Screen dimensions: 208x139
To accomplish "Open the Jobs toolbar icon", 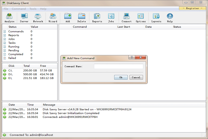I will point(111,18).
